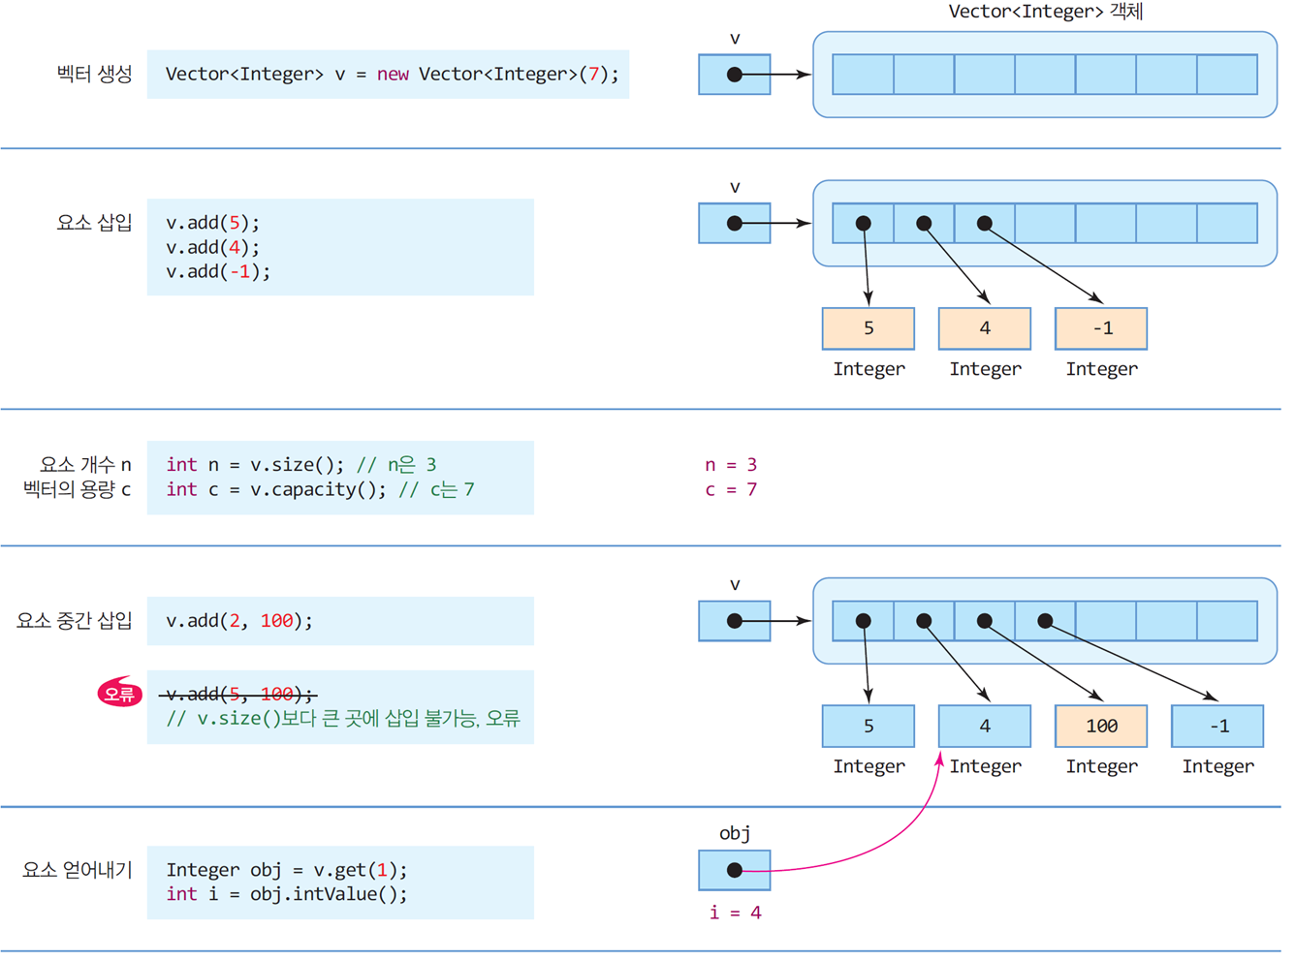Screen dimensions: 1295x961
Task: Click the 삽입 불가능, 오류 comment line
Action: (x=343, y=718)
